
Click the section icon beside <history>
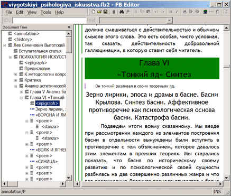pos(10,39)
